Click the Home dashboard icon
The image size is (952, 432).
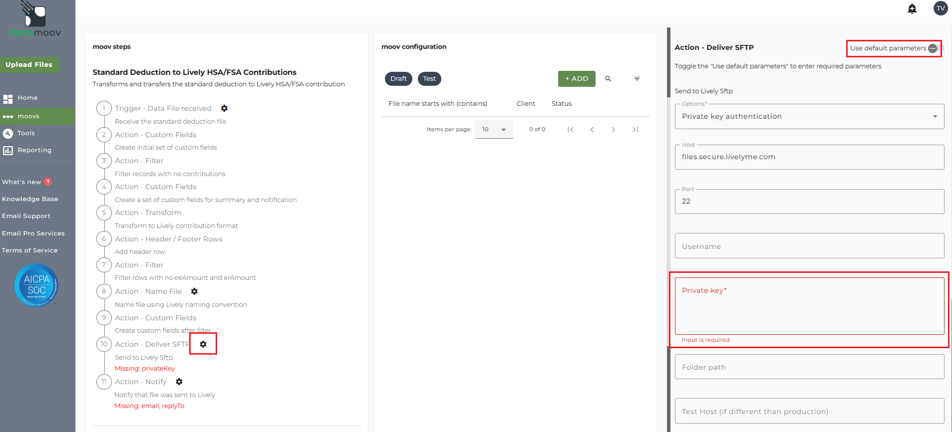[8, 99]
